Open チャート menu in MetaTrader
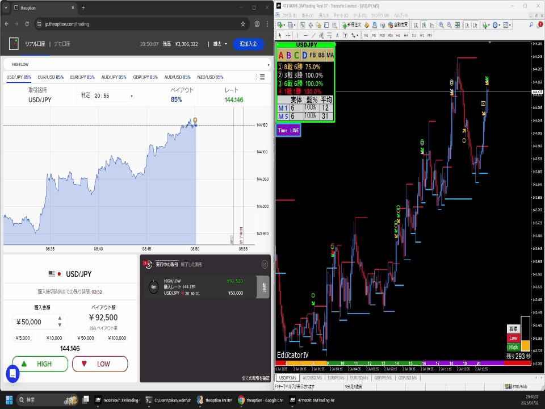Image resolution: width=545 pixels, height=409 pixels. pos(341,15)
